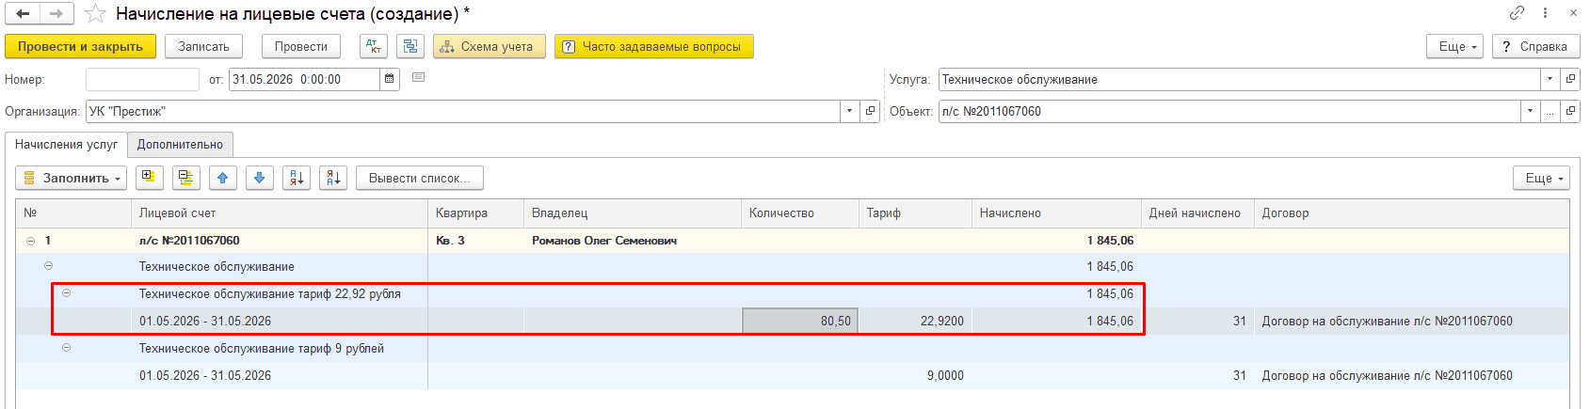This screenshot has width=1590, height=409.
Task: Click the Провести и закрыть button
Action: coord(80,46)
